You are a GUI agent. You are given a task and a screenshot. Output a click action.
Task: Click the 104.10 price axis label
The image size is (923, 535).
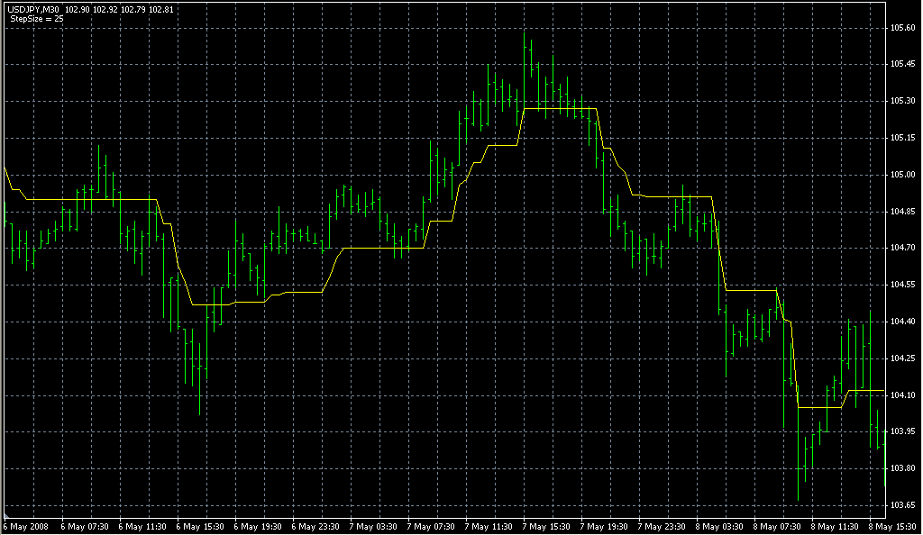tap(903, 395)
